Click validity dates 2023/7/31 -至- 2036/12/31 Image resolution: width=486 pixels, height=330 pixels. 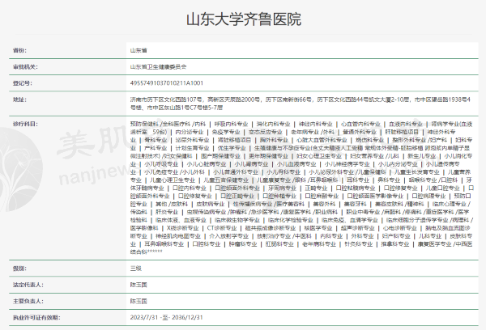[x=166, y=318]
